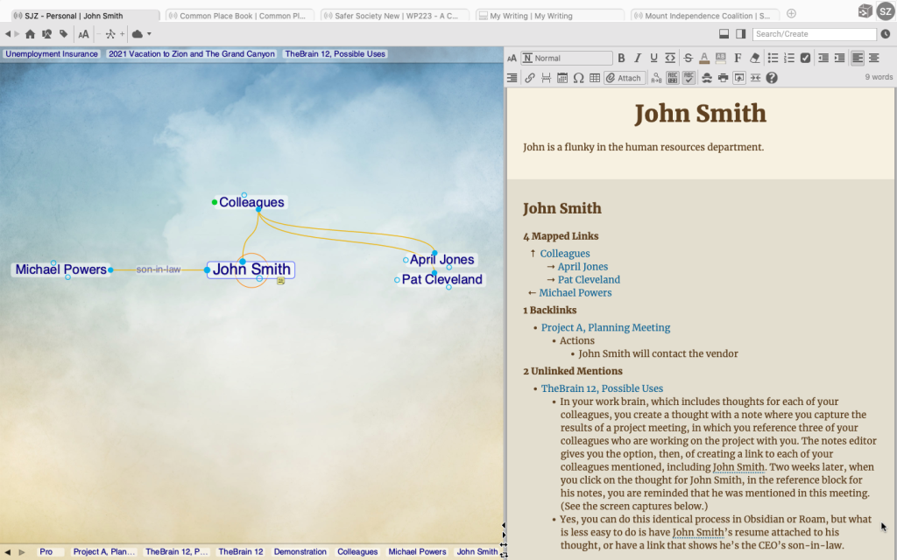The image size is (897, 560).
Task: Open the Pat Cleveland mapped link
Action: point(589,279)
